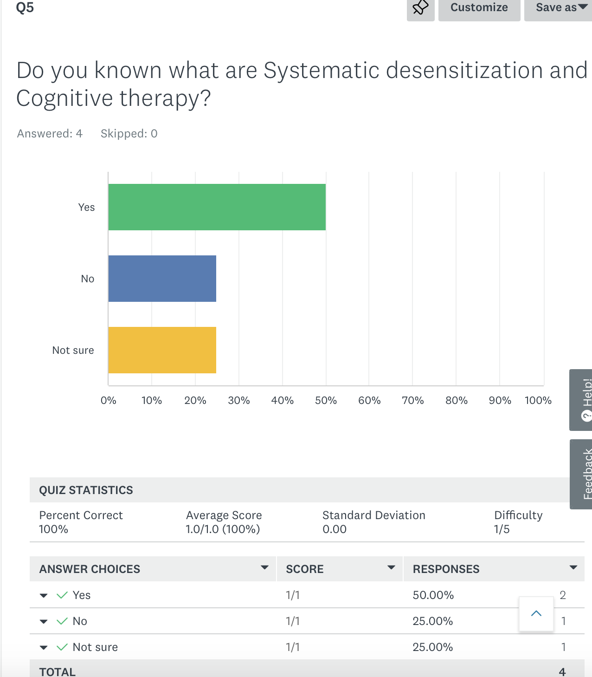The height and width of the screenshot is (677, 592).
Task: Click the green Yes bar in chart
Action: pyautogui.click(x=217, y=207)
